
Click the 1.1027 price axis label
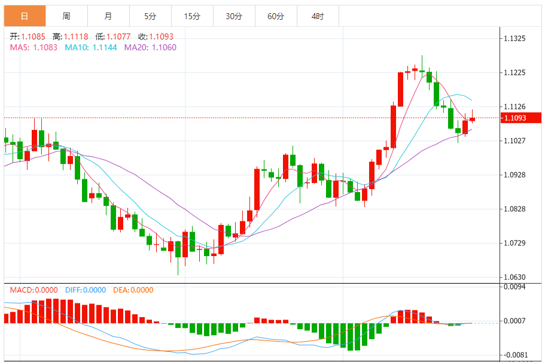(514, 141)
